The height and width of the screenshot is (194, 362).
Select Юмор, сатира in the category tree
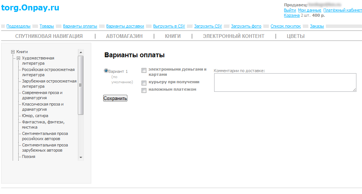(x=35, y=116)
